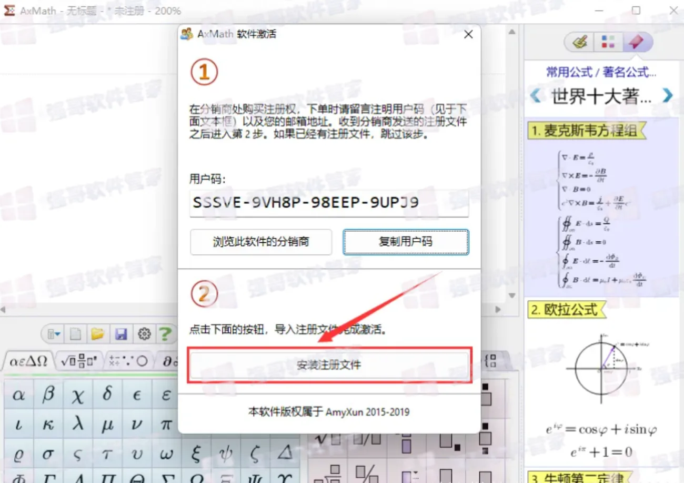Close the AxMath 软件激活 dialog
The image size is (684, 483).
468,35
